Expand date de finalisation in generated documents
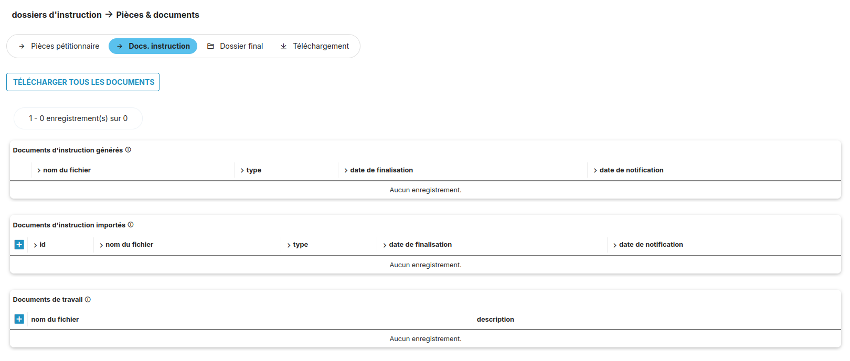Image resolution: width=850 pixels, height=361 pixels. (x=346, y=170)
